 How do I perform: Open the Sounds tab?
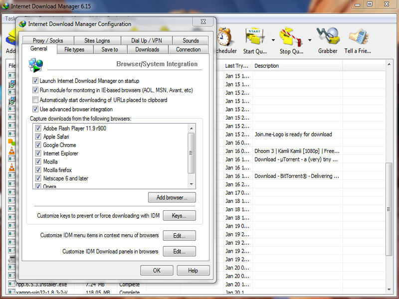191,40
